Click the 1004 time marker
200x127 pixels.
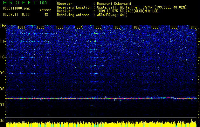tap(79, 27)
